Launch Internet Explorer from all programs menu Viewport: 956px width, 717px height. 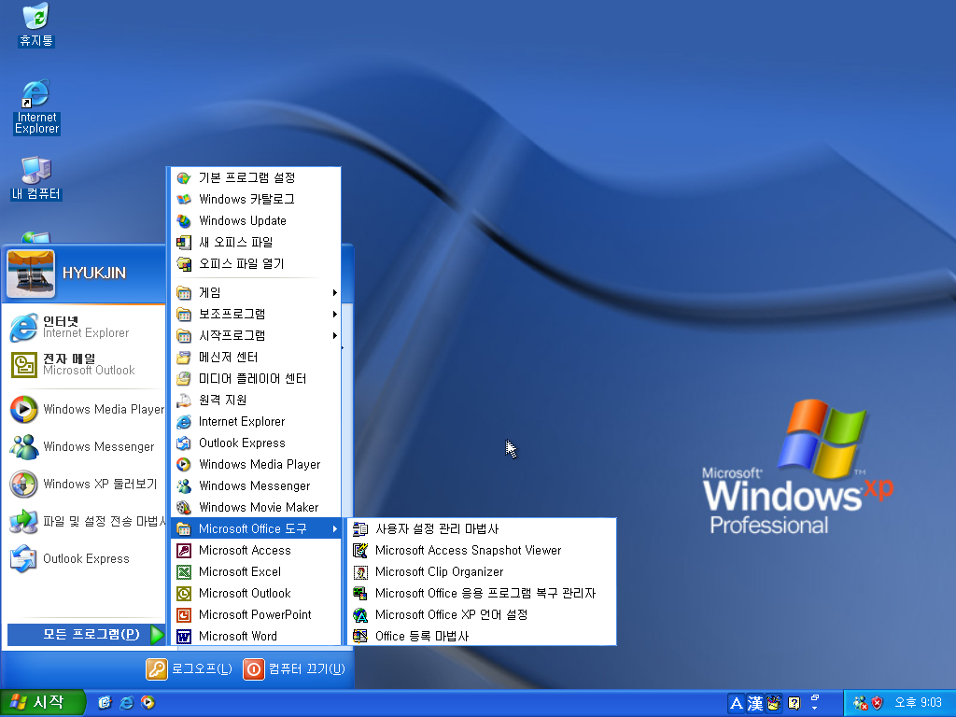point(256,421)
